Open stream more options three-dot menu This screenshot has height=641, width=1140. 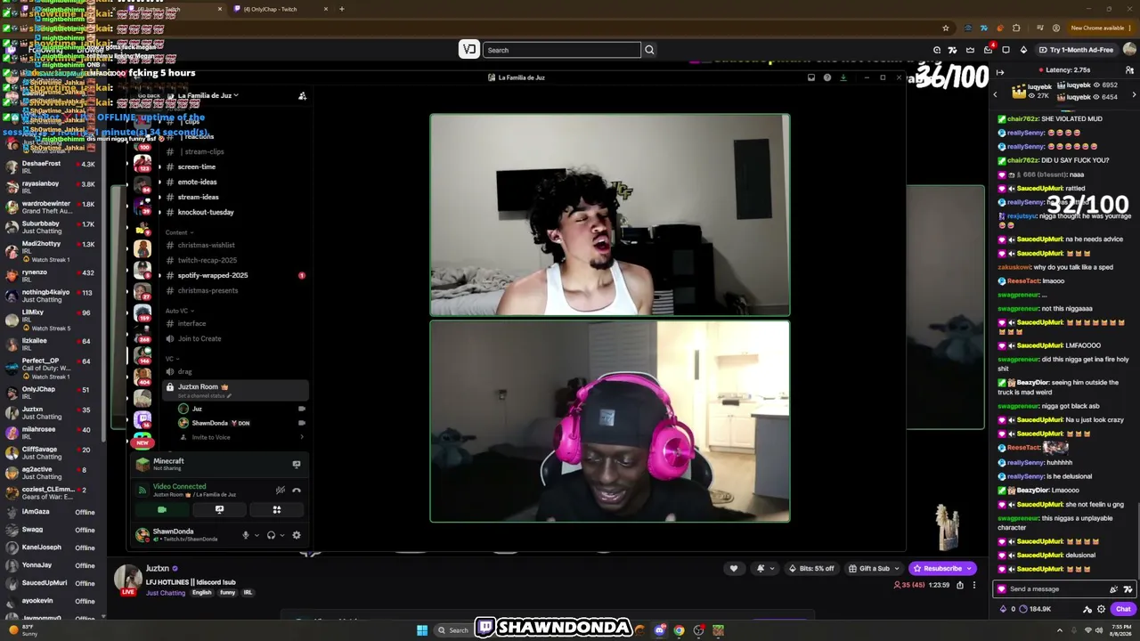(x=974, y=585)
